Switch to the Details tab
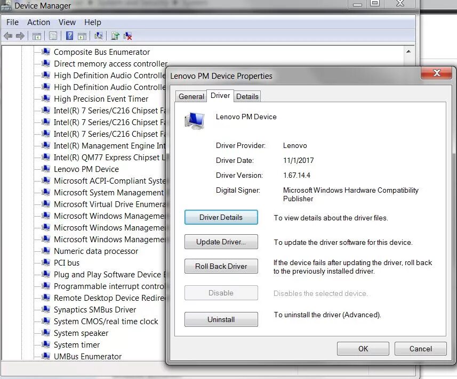The height and width of the screenshot is (379, 457). 247,96
